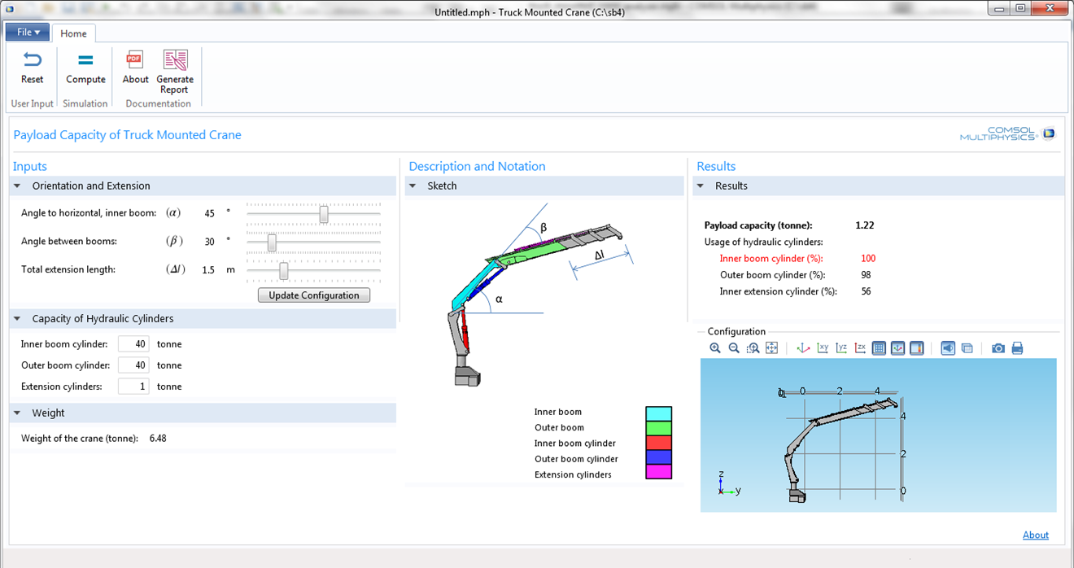1074x568 pixels.
Task: Click the Zoom Out magnifier icon
Action: (x=734, y=348)
